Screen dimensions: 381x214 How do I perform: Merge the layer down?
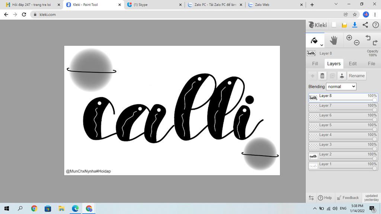point(342,76)
